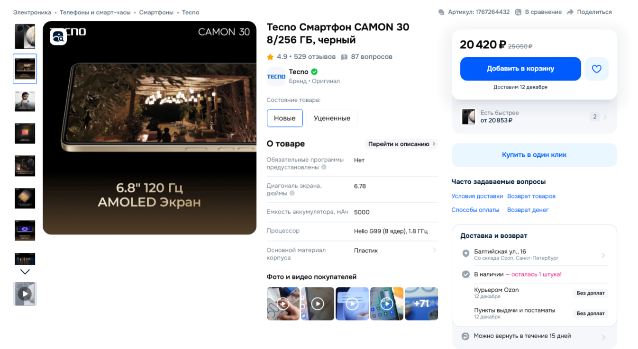Expand the Перейти к описанию section
The image size is (638, 349).
coord(401,143)
